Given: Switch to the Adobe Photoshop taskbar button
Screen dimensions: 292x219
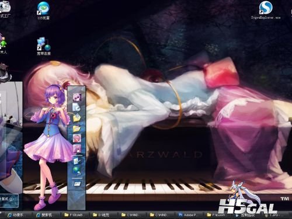Looking at the screenshot, I should (x=189, y=215).
